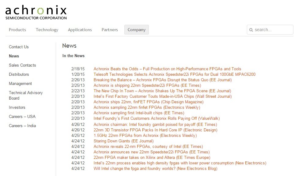Go to Investors page
Screen dimensions: 302x176
[17, 108]
